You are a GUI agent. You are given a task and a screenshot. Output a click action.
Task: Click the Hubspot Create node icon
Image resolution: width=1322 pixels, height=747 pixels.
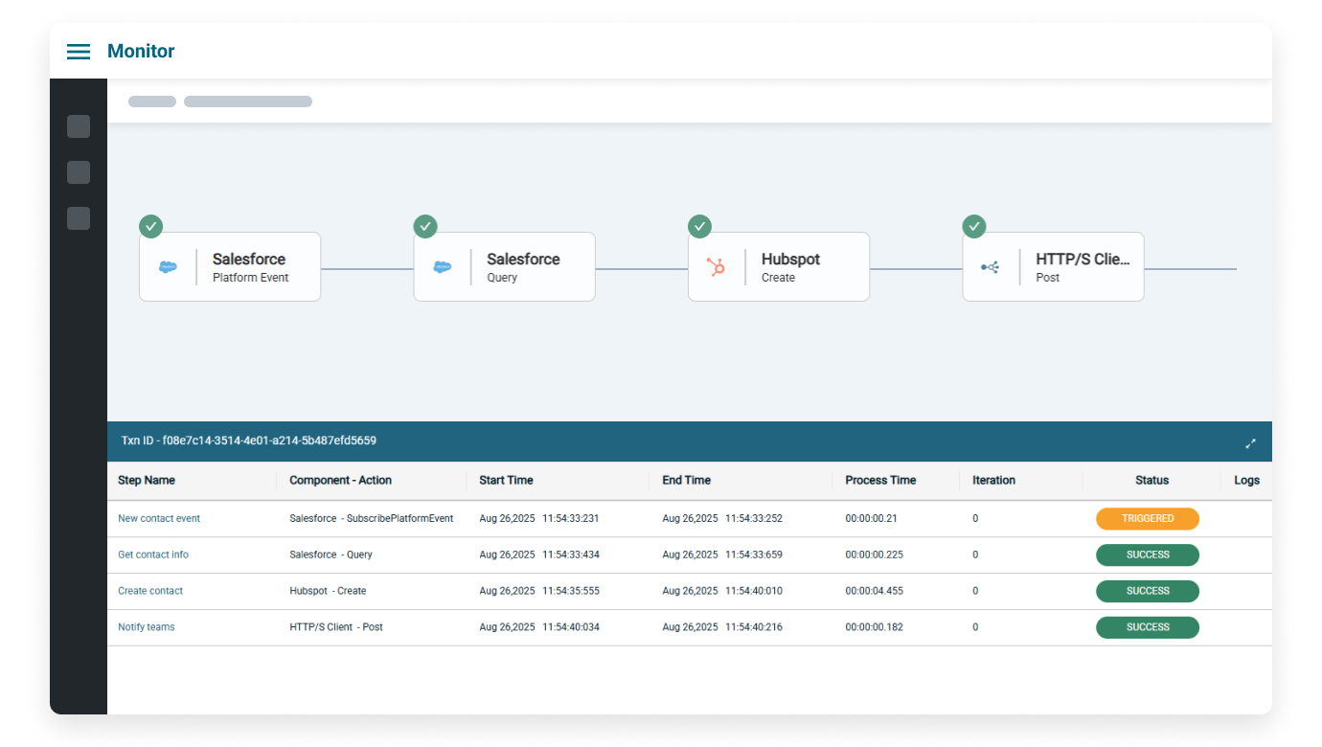[x=716, y=268]
